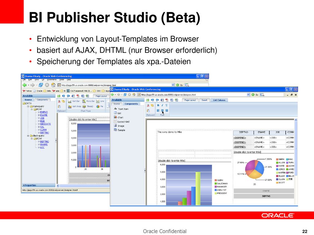The width and height of the screenshot is (314, 235).
Task: Choose the Line chart type
Action: click(100, 101)
